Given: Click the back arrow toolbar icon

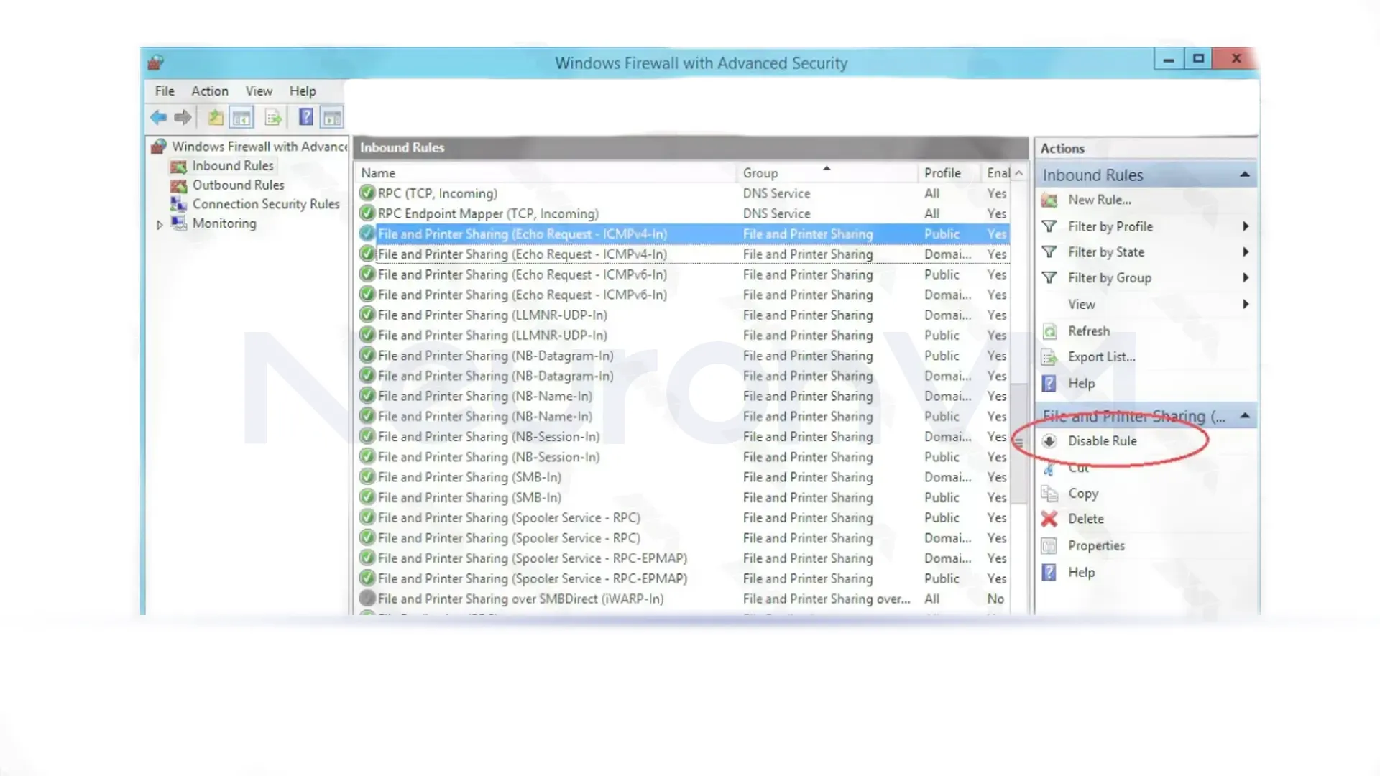Looking at the screenshot, I should [x=158, y=117].
